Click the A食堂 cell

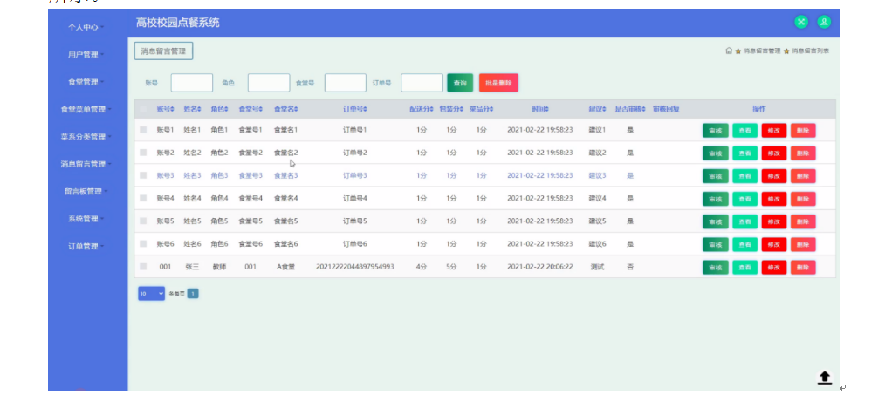(x=285, y=266)
